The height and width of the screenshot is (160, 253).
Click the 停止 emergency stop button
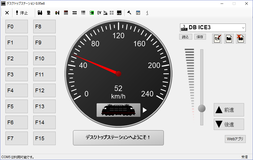click(x=22, y=13)
